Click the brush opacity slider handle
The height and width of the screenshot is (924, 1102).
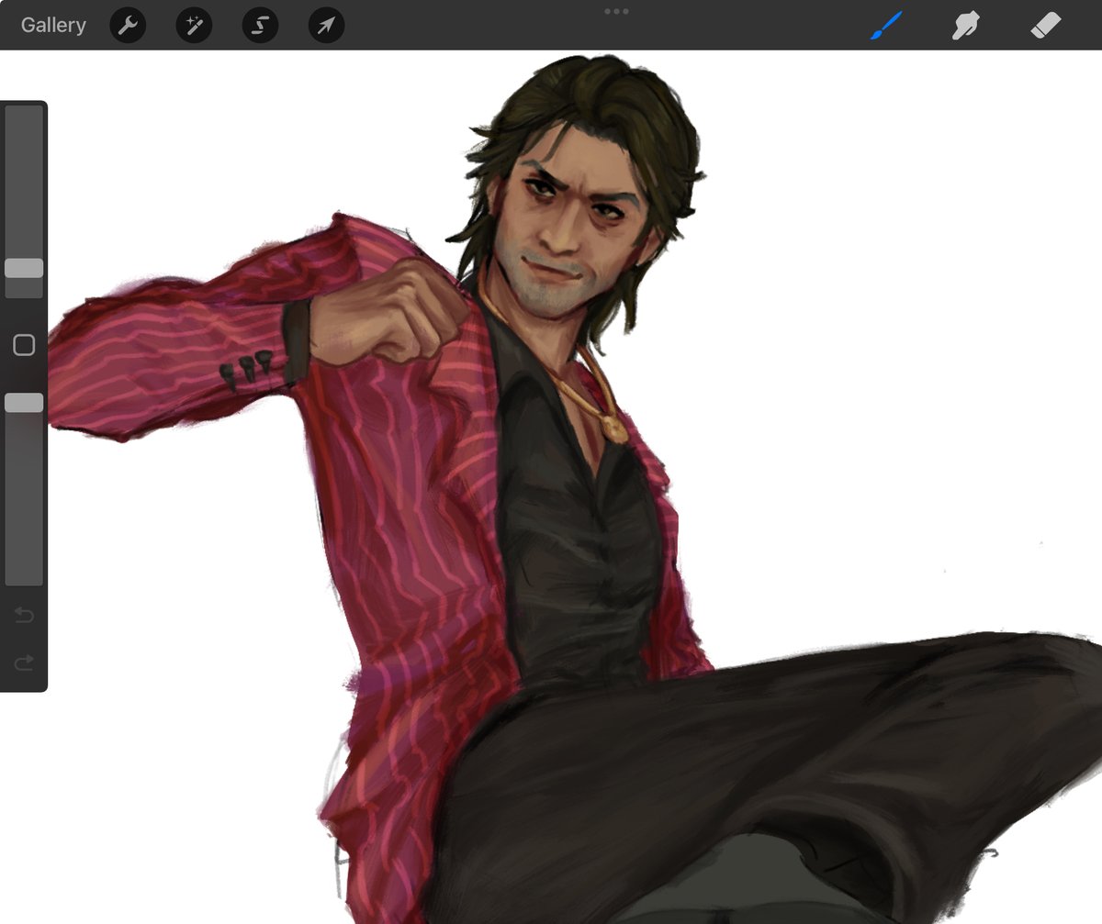click(x=24, y=403)
